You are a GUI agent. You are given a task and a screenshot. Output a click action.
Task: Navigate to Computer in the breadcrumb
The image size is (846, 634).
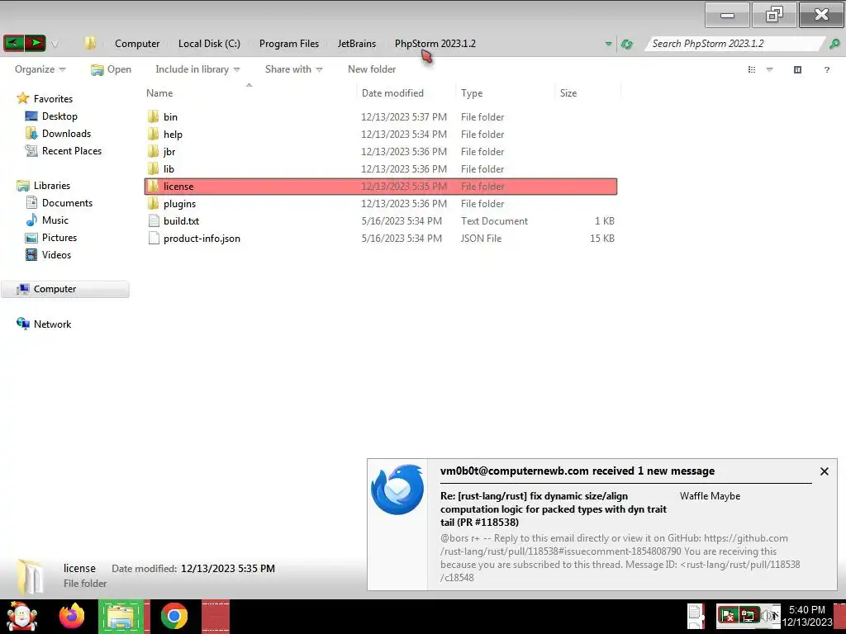point(137,44)
